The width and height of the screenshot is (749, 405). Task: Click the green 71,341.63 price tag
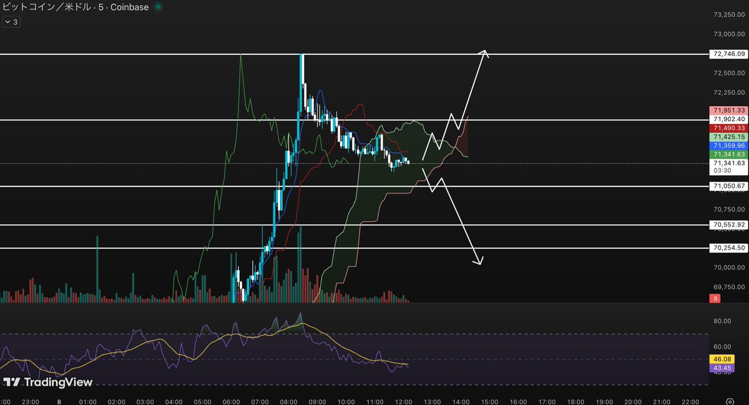point(728,154)
